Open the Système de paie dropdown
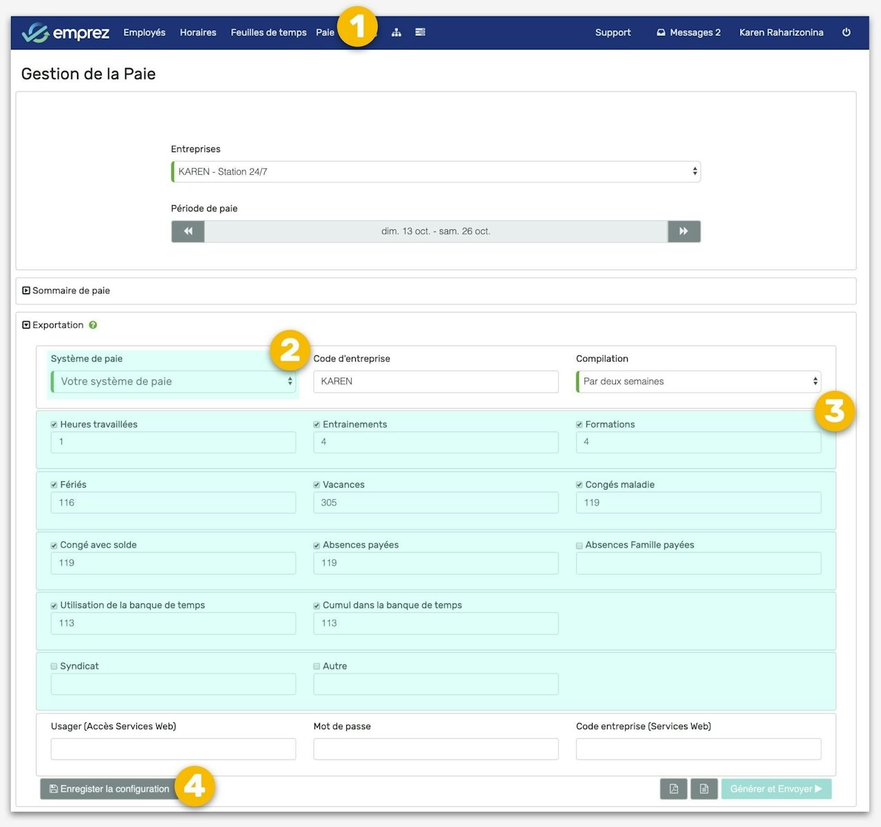Image resolution: width=881 pixels, height=827 pixels. click(x=173, y=381)
